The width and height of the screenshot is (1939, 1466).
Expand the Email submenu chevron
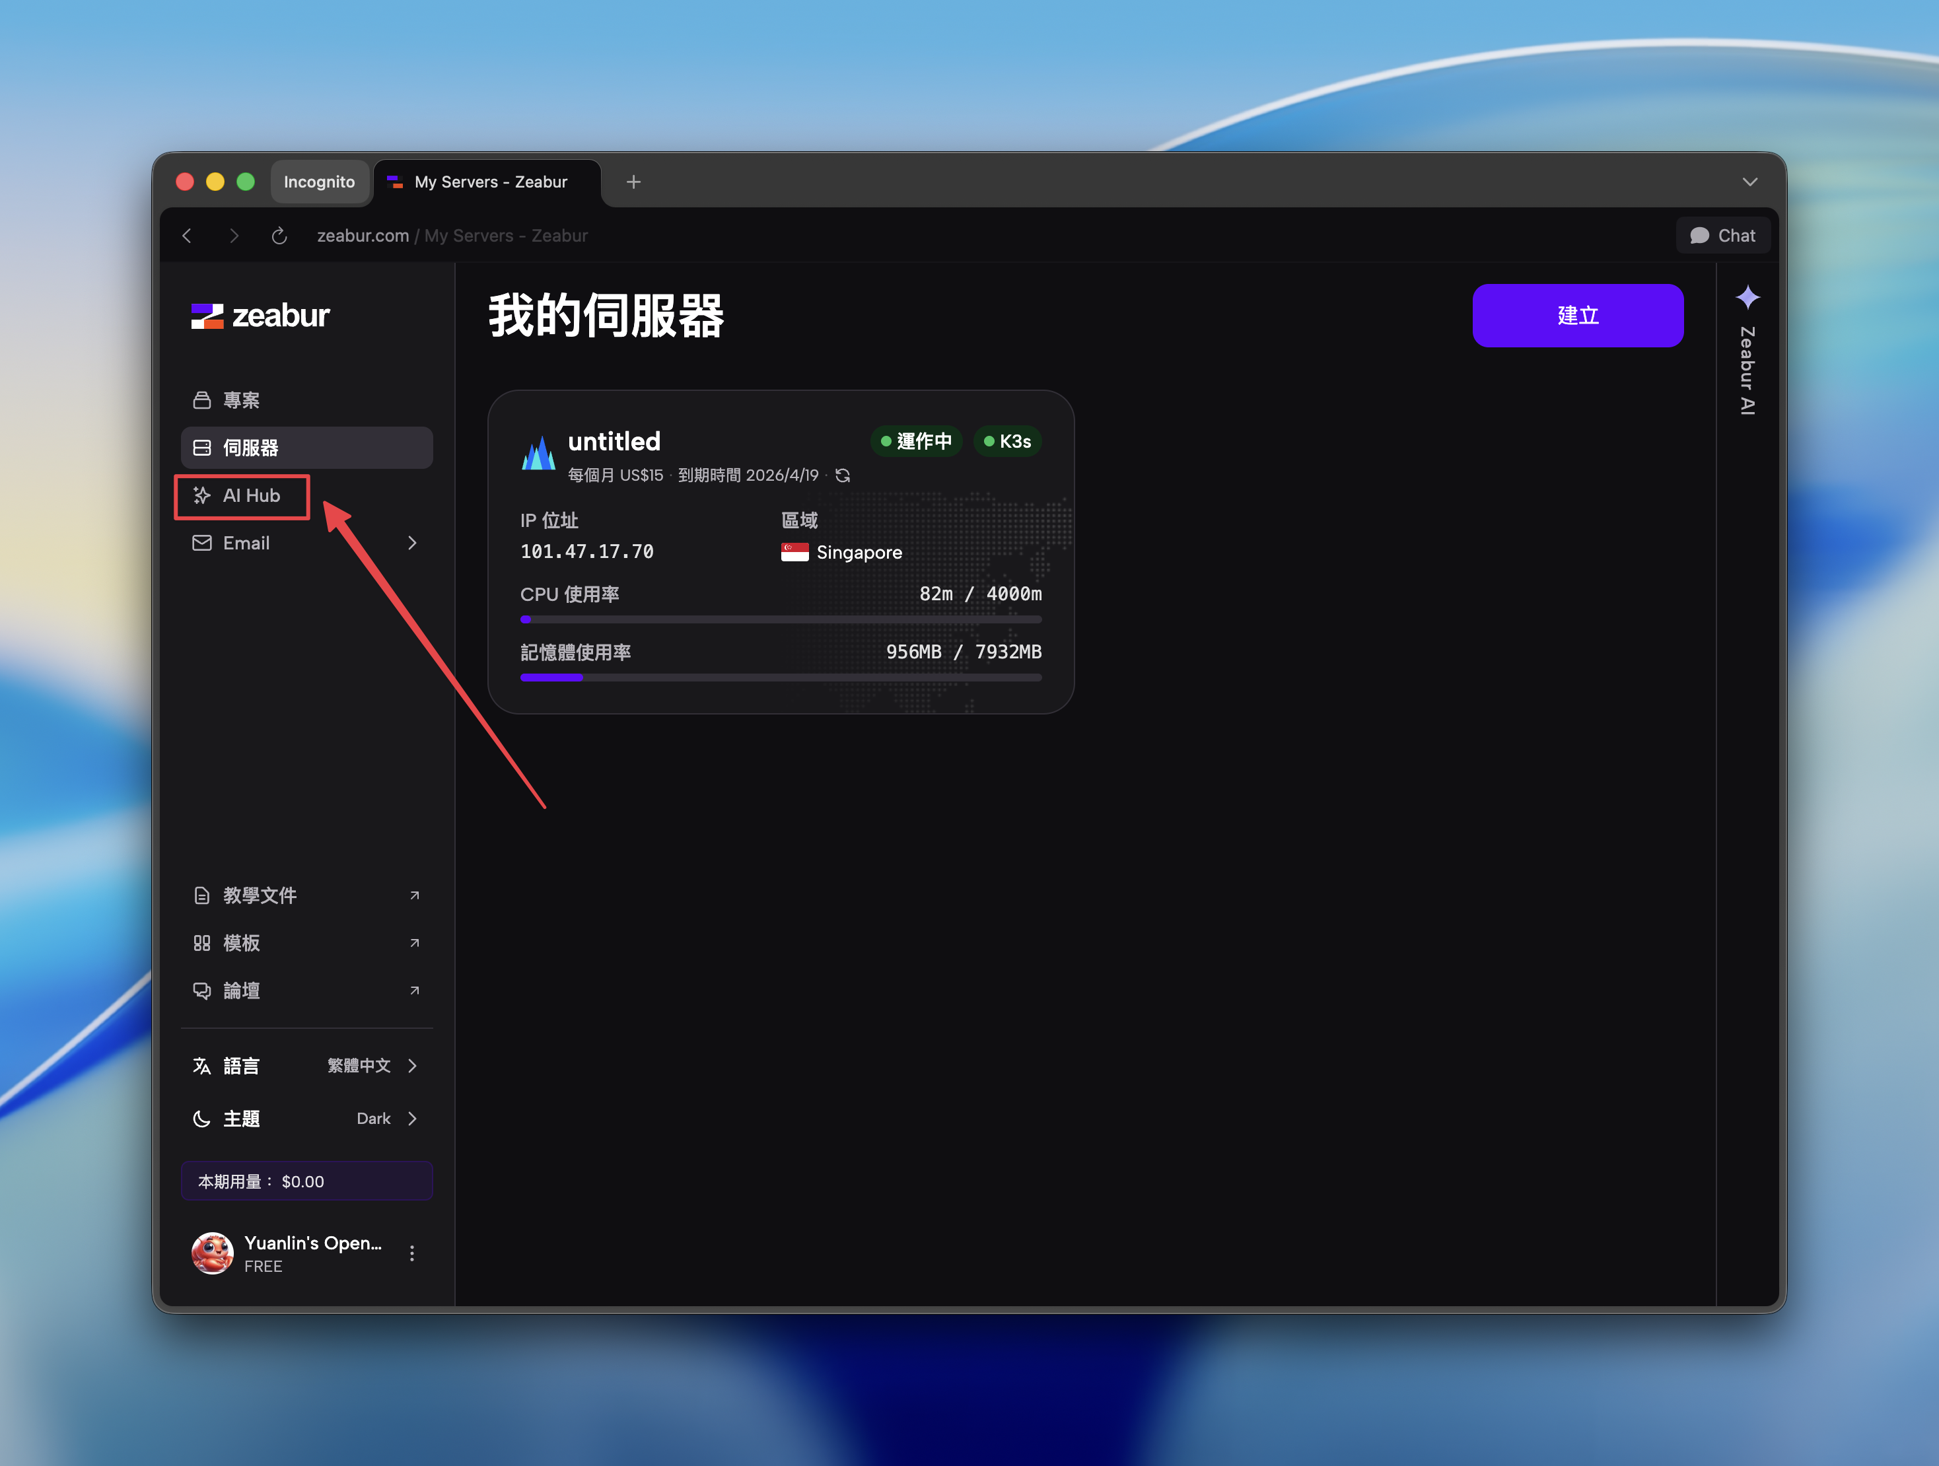click(412, 543)
